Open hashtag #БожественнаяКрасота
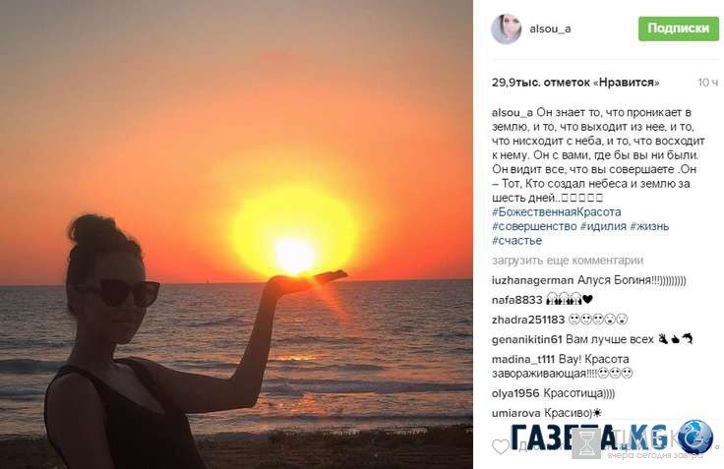This screenshot has width=724, height=469. 557,211
